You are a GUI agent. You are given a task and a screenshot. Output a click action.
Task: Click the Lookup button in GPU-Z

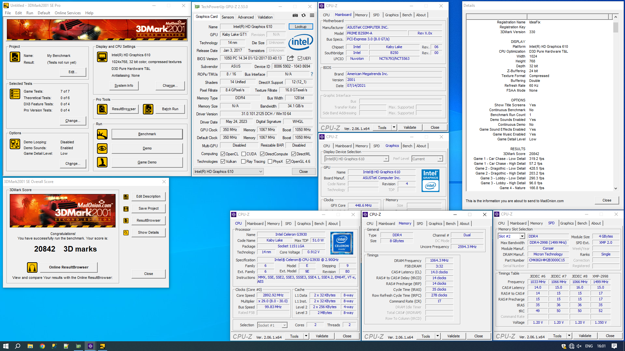[x=300, y=27]
